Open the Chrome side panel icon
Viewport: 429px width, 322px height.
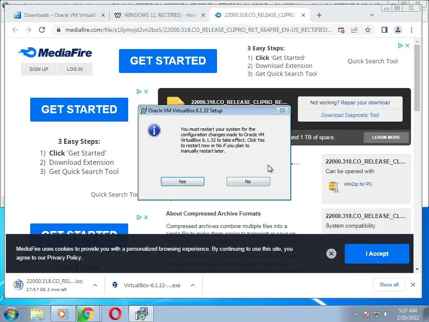coord(385,30)
